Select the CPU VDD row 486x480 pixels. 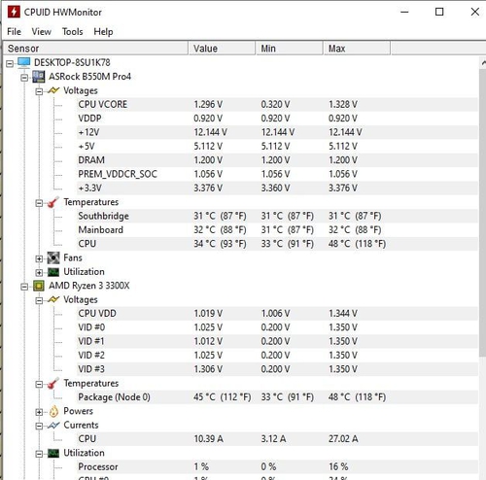[277, 314]
